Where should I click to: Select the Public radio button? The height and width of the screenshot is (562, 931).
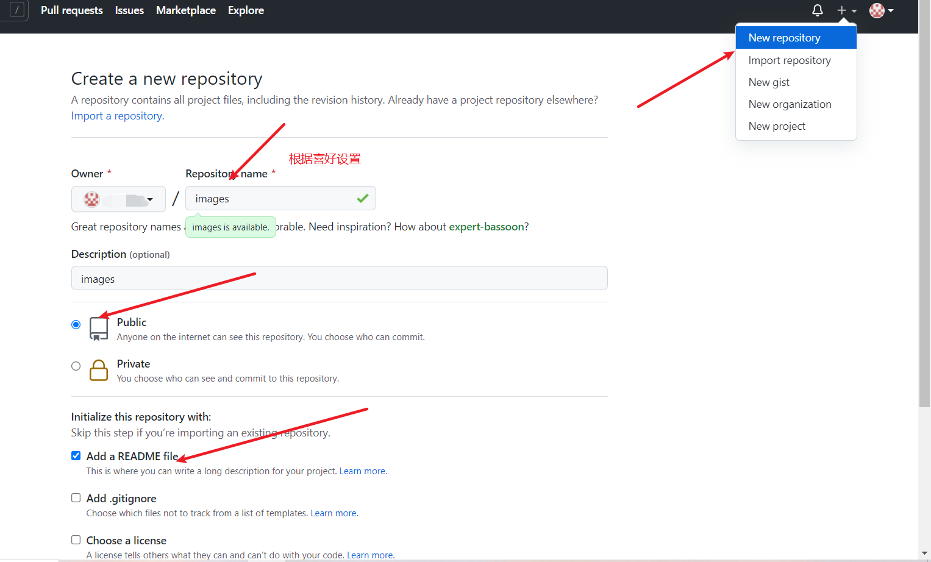coord(76,324)
